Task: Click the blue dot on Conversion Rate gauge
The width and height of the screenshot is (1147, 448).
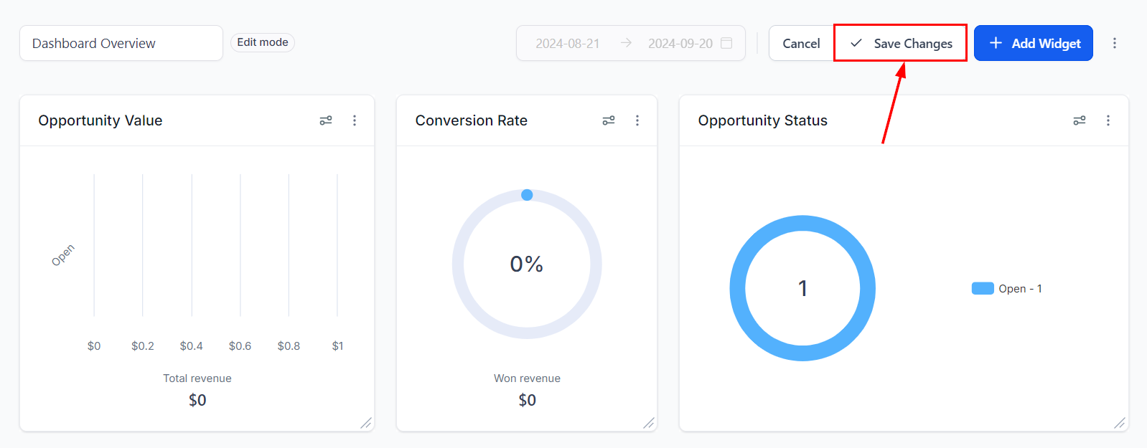Action: [x=527, y=195]
